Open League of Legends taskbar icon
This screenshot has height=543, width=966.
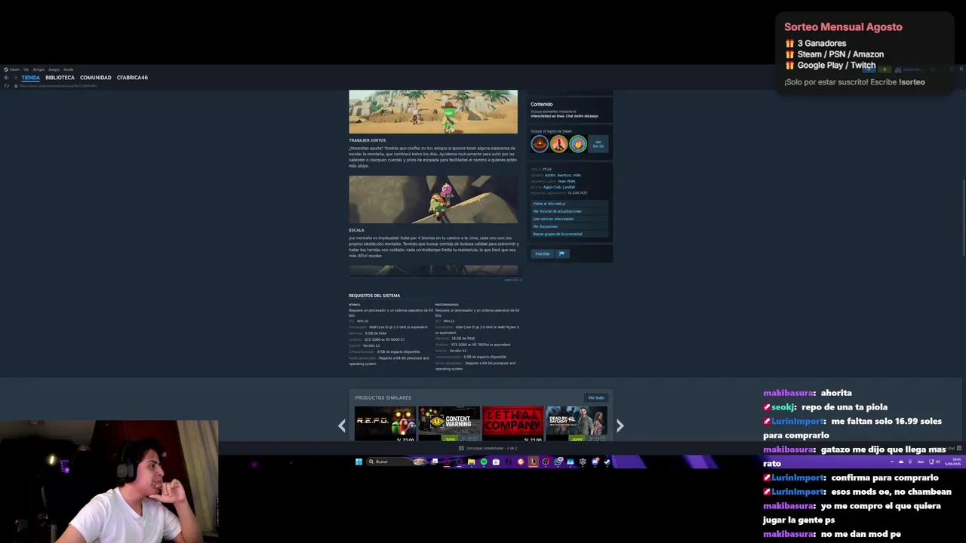(533, 462)
